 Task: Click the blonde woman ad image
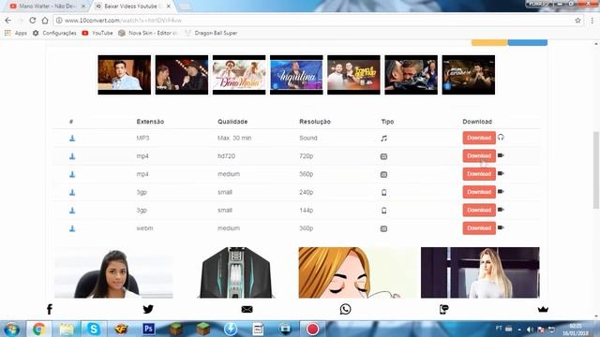(x=480, y=272)
